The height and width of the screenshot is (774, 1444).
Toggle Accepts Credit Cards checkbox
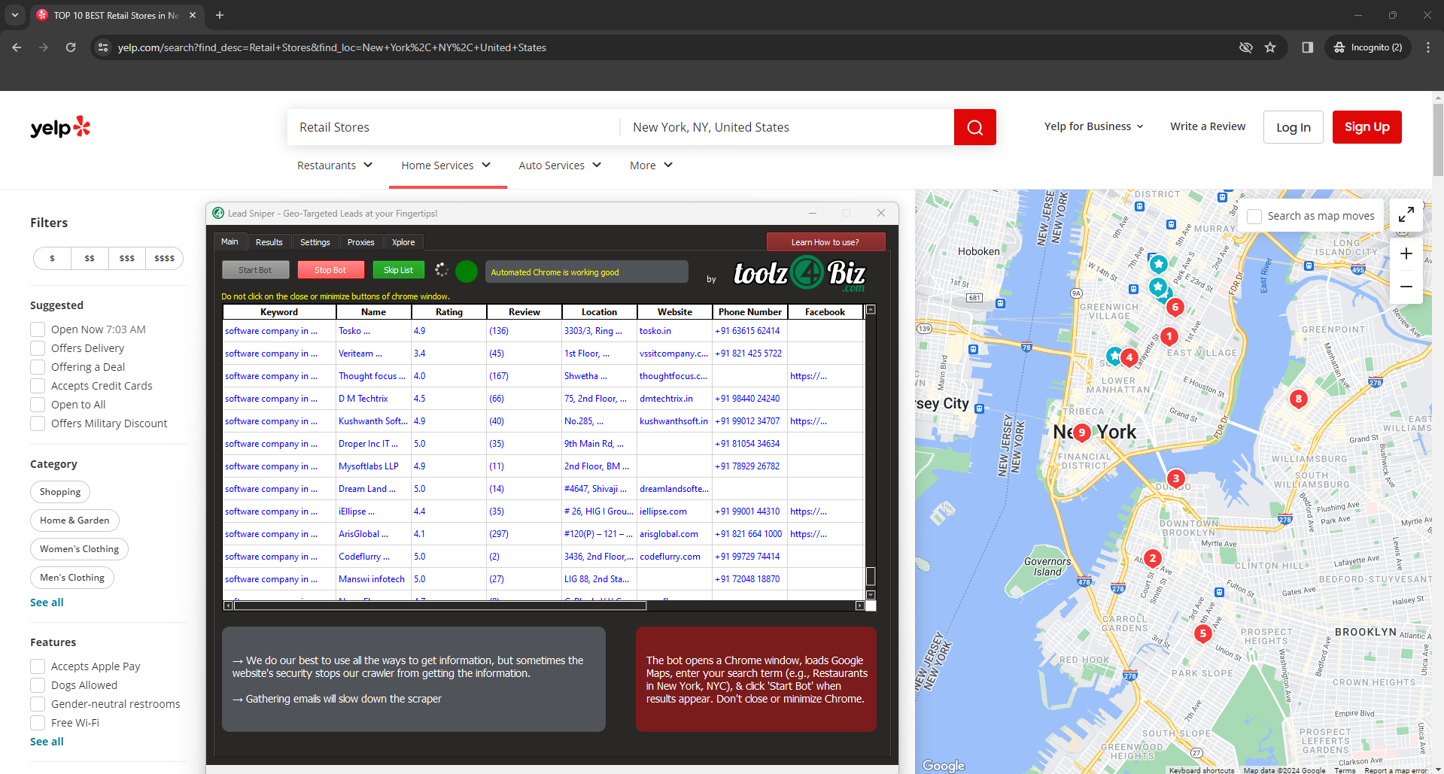coord(38,386)
